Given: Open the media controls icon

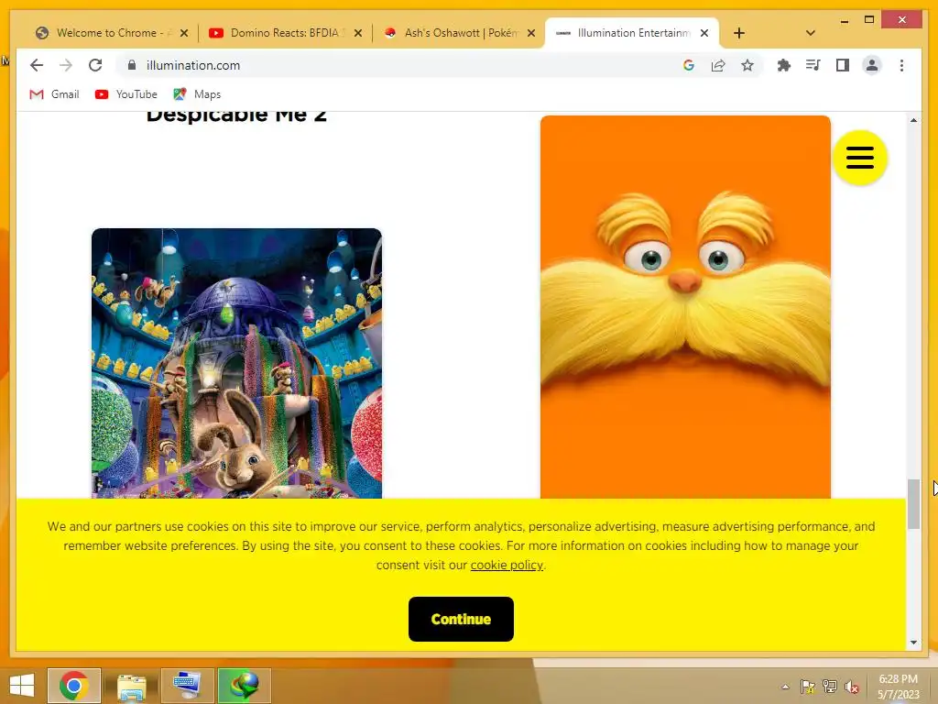Looking at the screenshot, I should coord(813,65).
